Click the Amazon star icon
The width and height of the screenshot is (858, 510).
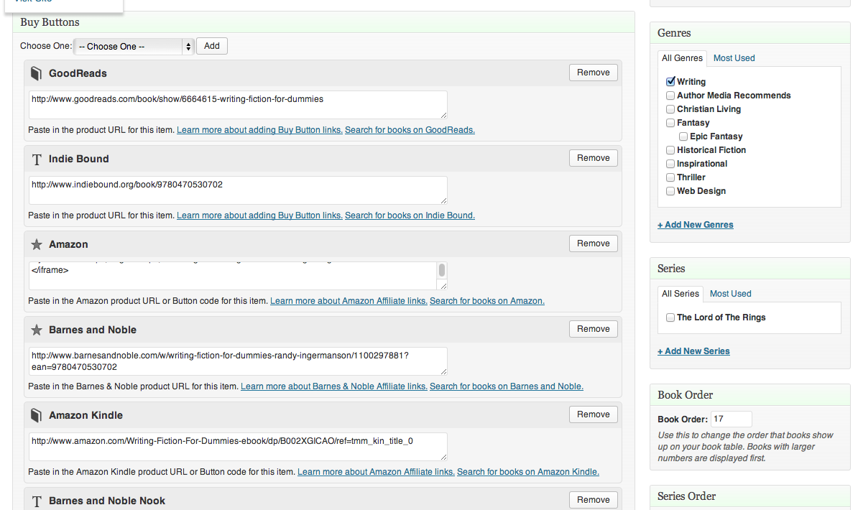tap(37, 244)
